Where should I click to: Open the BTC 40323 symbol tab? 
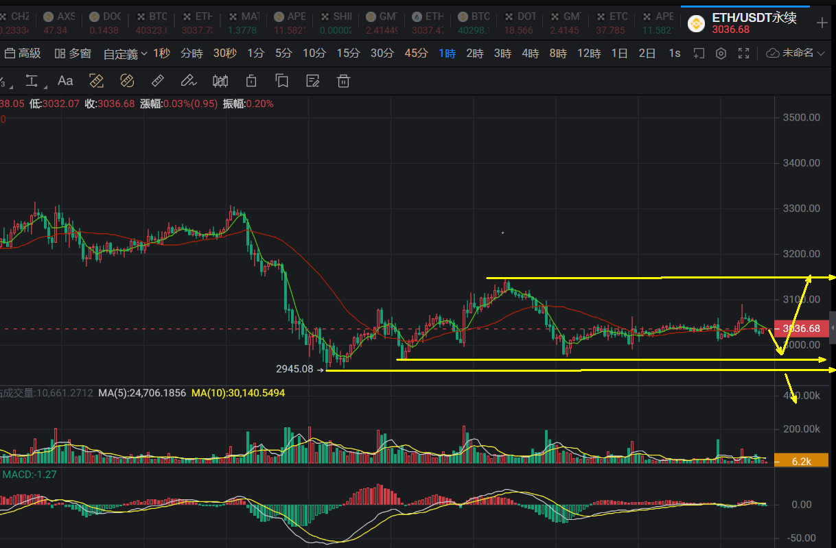(x=152, y=23)
